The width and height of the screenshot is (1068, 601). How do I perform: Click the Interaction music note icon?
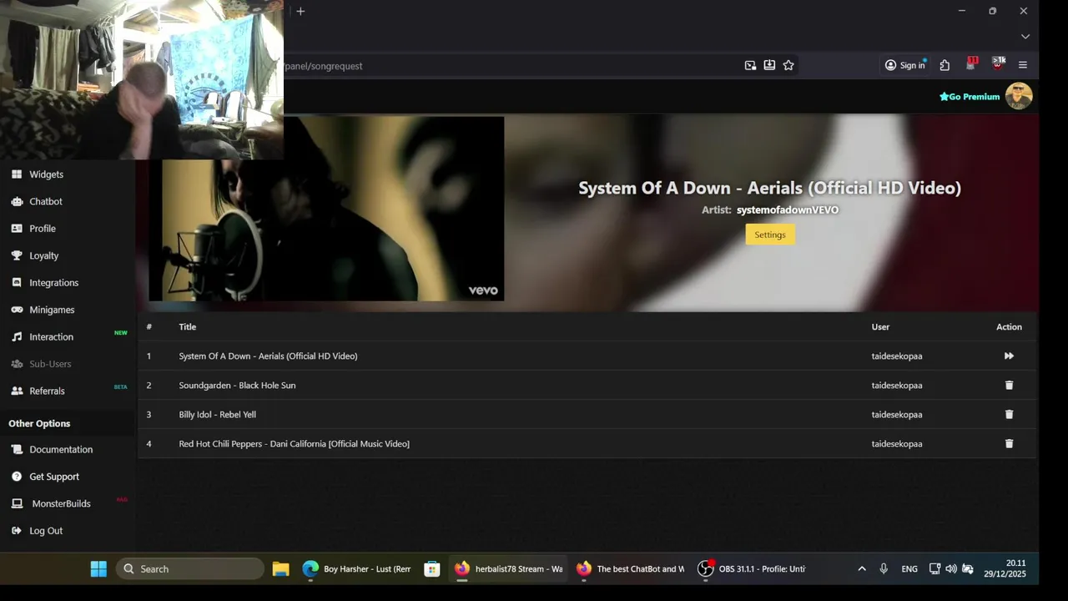point(17,336)
